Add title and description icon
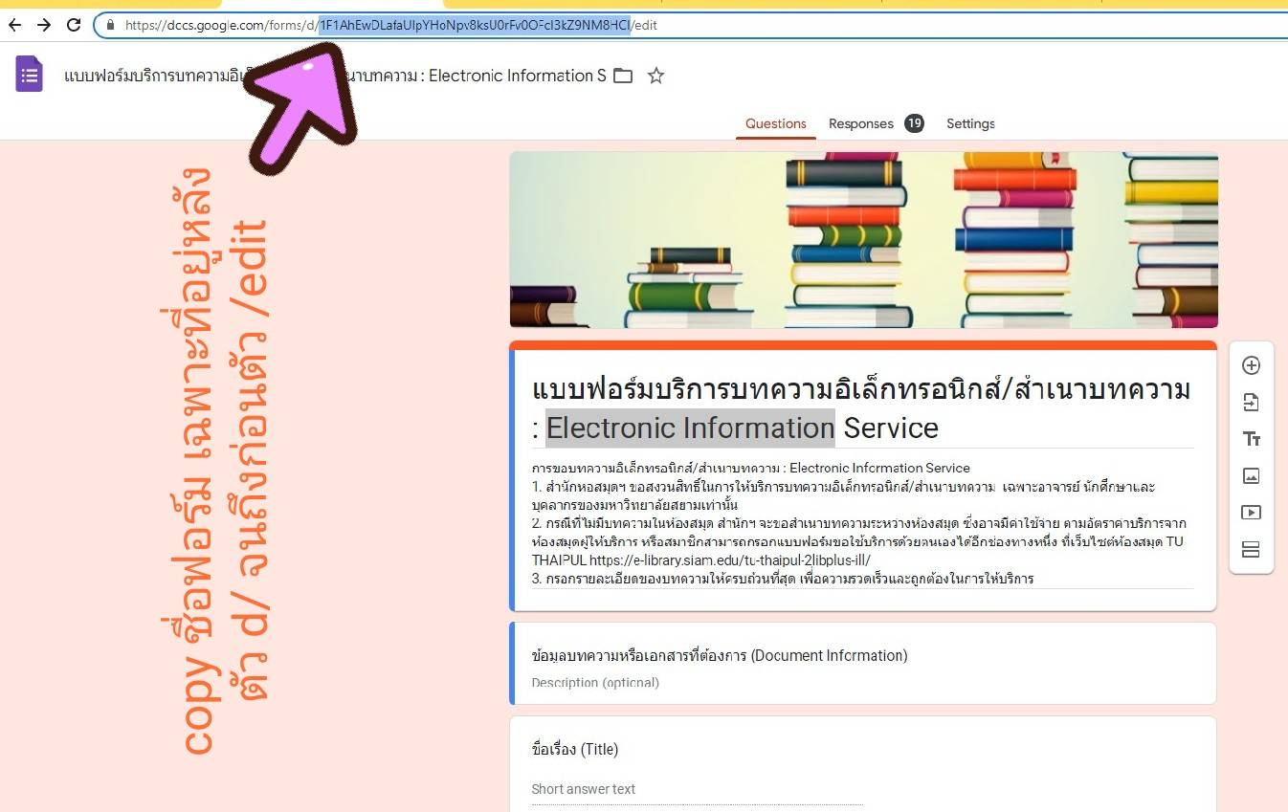The height and width of the screenshot is (812, 1288). (1251, 439)
